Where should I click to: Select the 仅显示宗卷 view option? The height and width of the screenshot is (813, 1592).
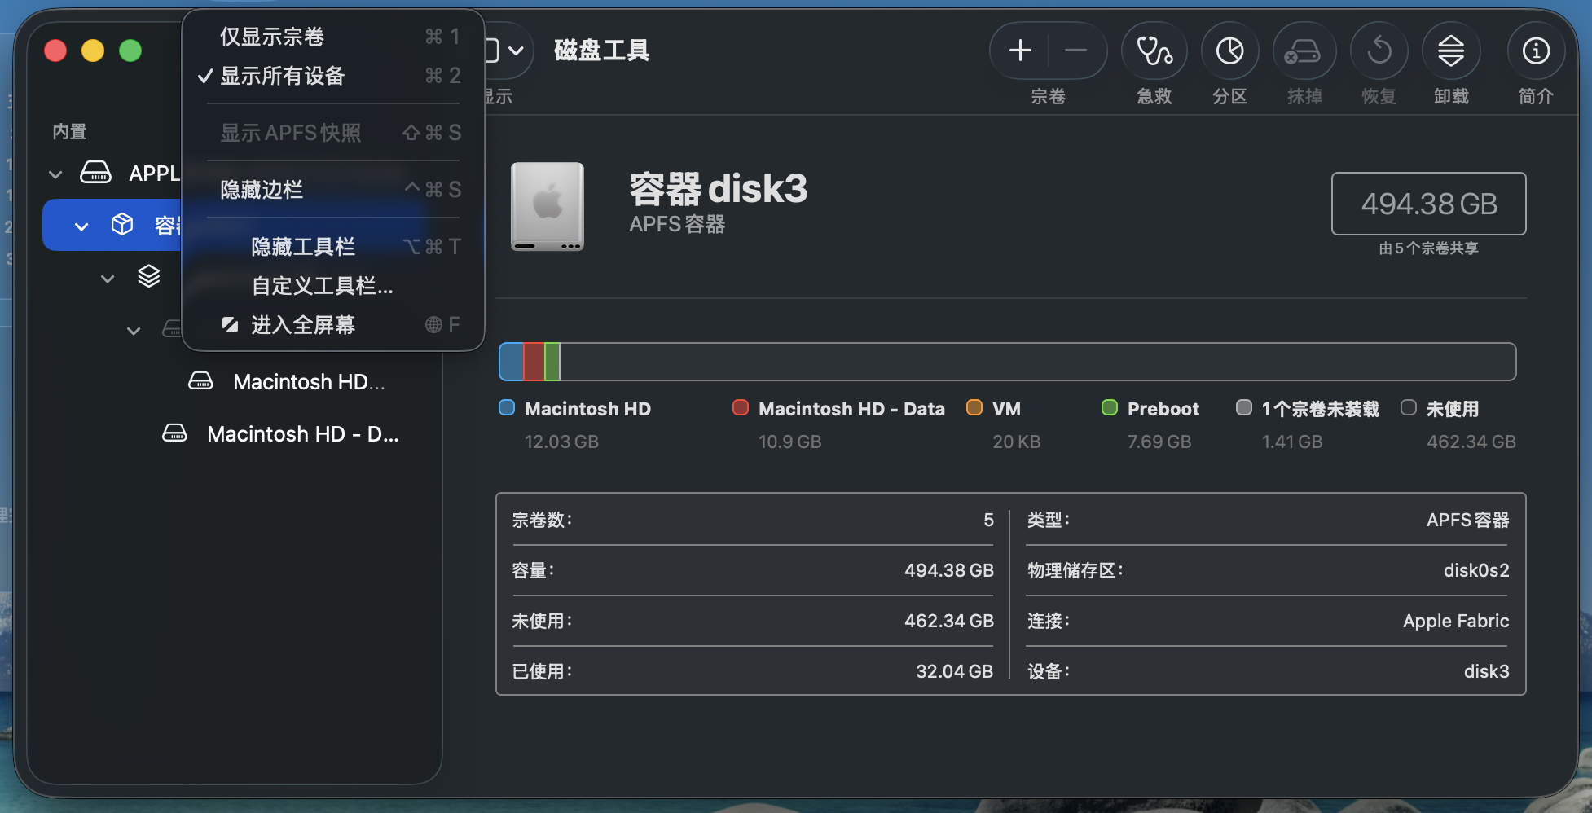pos(272,37)
